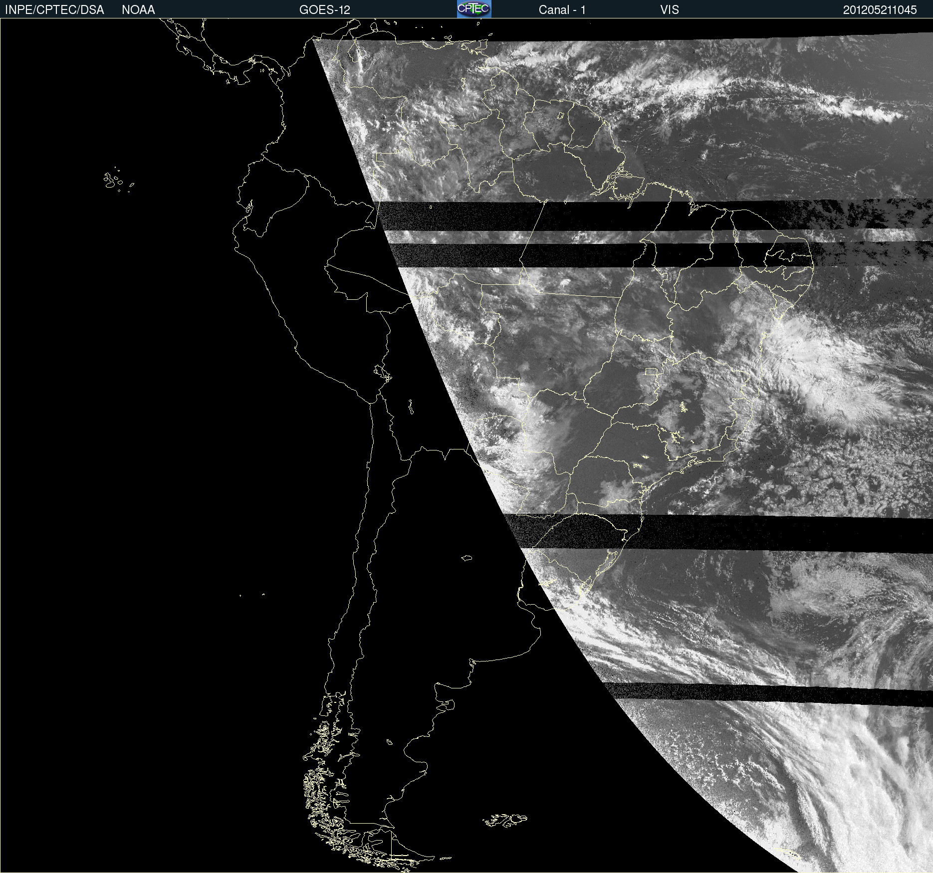The height and width of the screenshot is (873, 933).
Task: Click the 201205211045 timestamp
Action: [880, 10]
